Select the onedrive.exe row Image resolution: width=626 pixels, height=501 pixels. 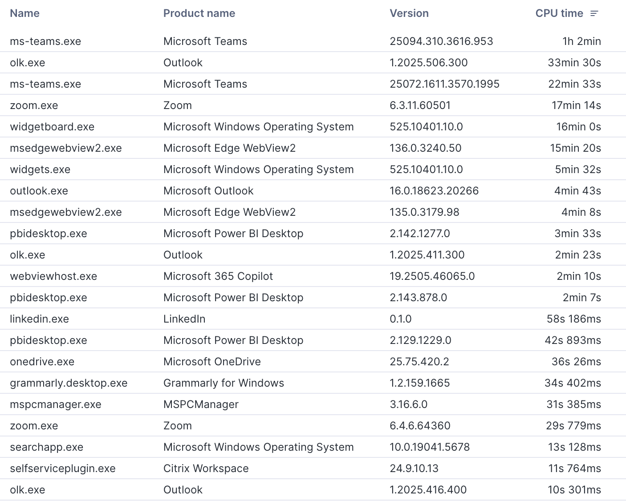[42, 362]
